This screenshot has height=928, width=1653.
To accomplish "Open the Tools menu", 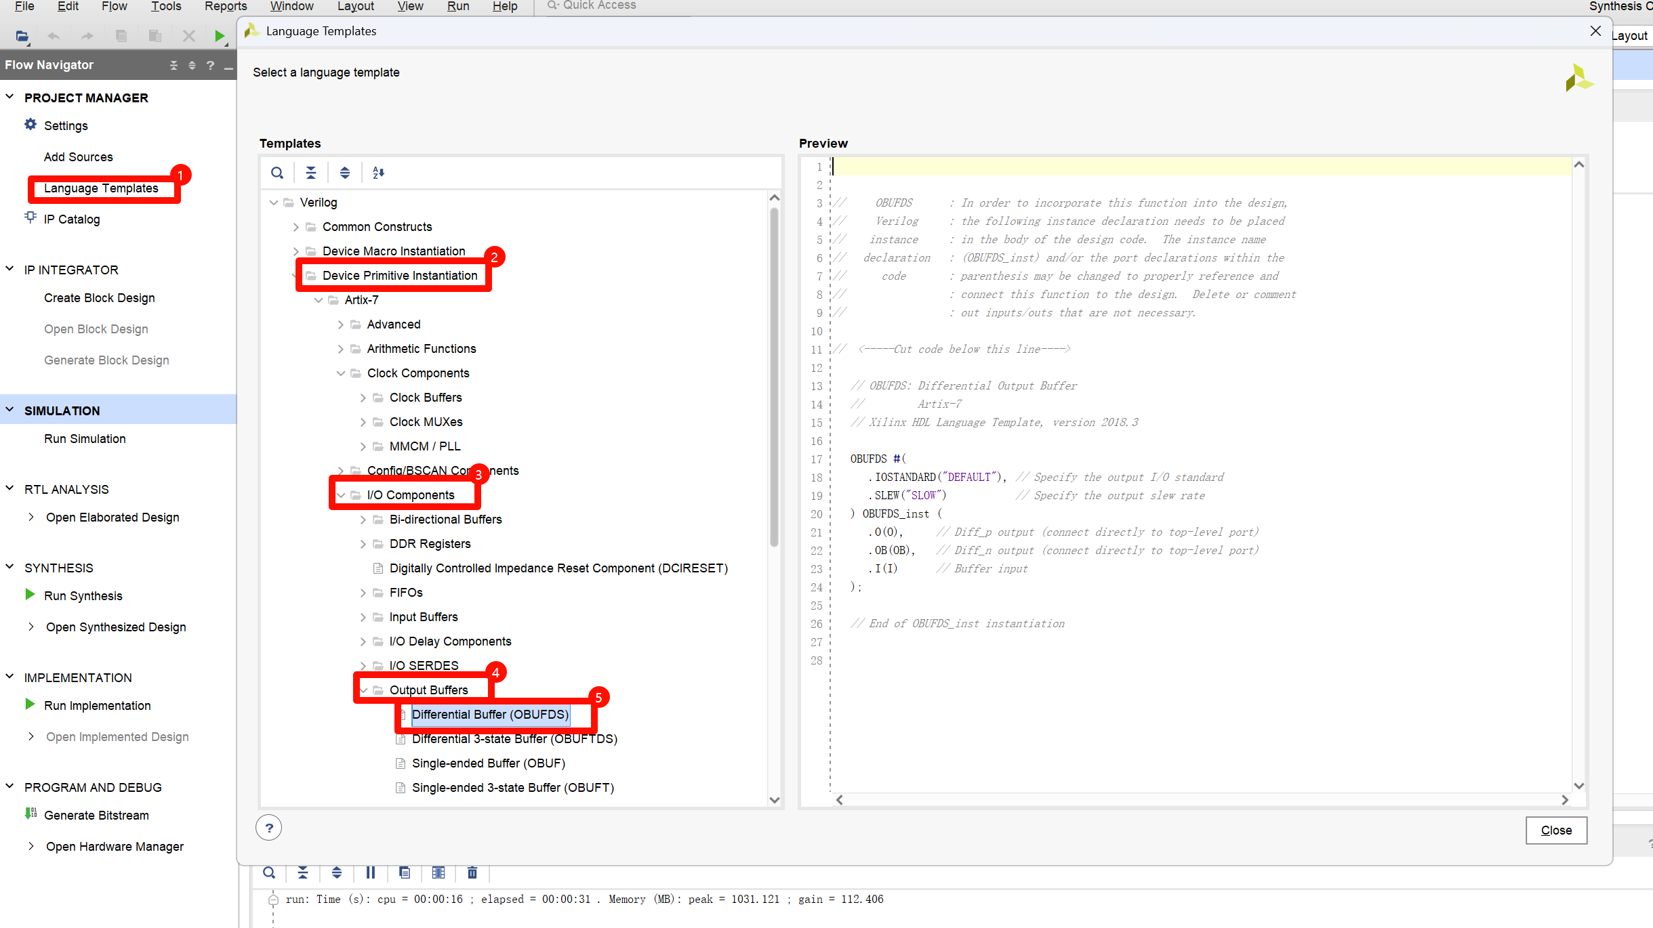I will pyautogui.click(x=166, y=6).
